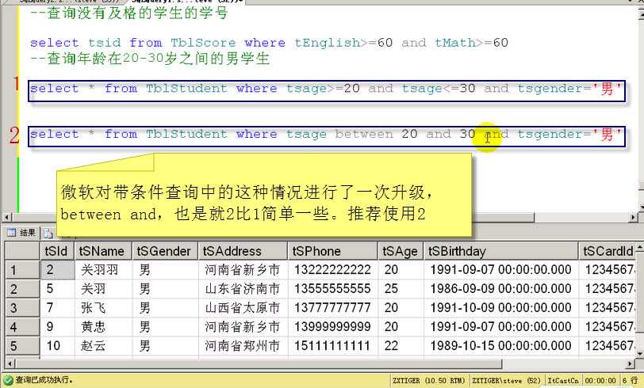The height and width of the screenshot is (388, 644).
Task: Click the phone cell 13555555555
Action: [x=332, y=289]
